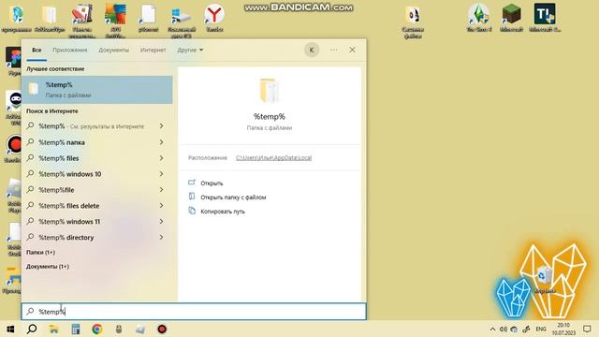
Task: Click the taskbar search magnifier icon
Action: pyautogui.click(x=32, y=329)
